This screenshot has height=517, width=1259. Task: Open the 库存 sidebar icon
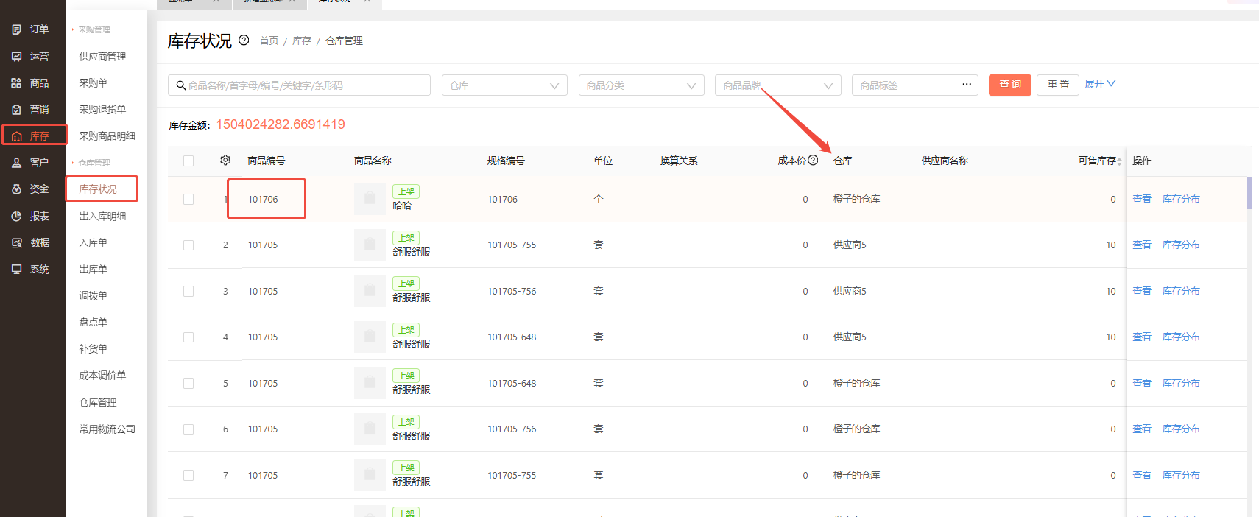coord(16,136)
